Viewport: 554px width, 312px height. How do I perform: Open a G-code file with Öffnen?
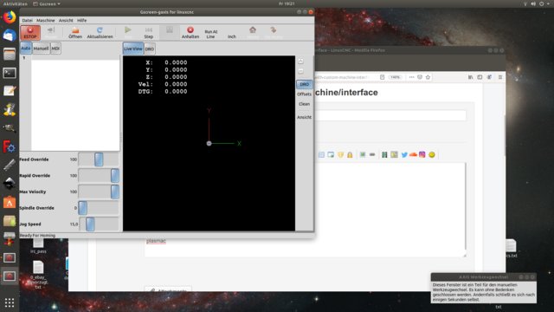(x=75, y=33)
